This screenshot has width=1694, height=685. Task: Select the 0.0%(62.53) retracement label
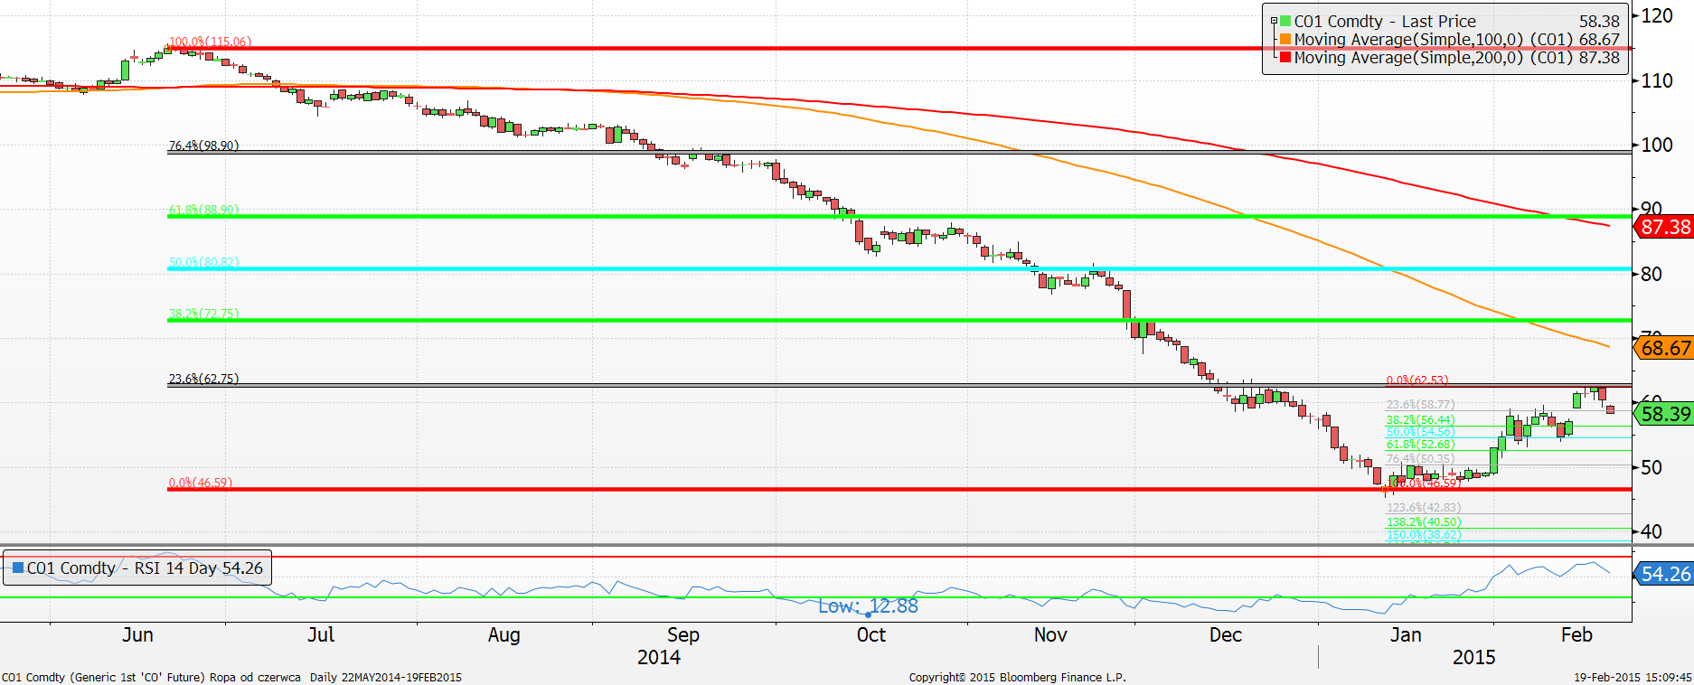[x=1417, y=380]
